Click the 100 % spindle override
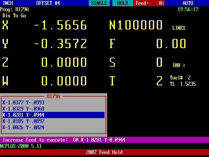 pos(179,65)
